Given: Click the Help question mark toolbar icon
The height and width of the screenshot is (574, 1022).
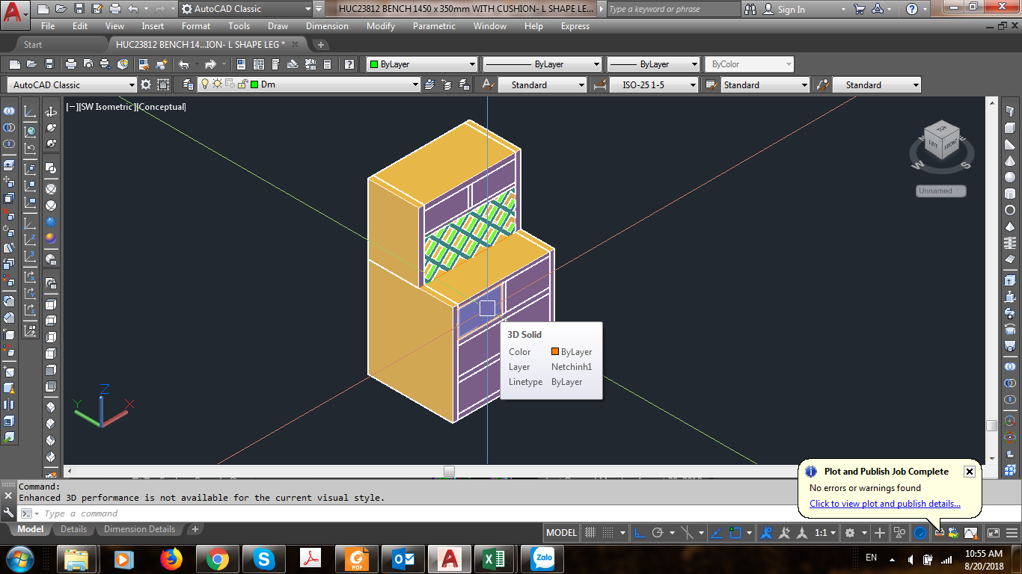Looking at the screenshot, I should click(x=348, y=64).
